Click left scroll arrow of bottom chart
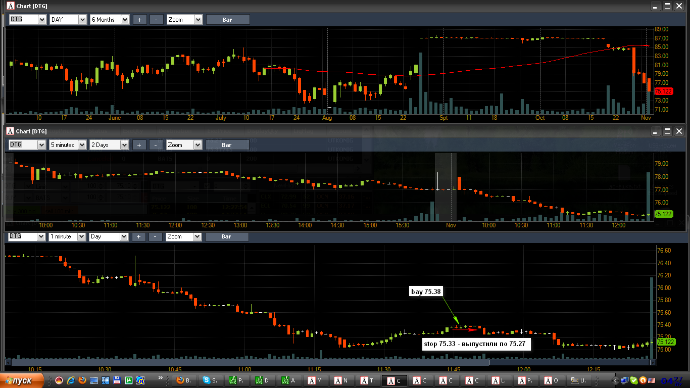This screenshot has height=388, width=690. [x=8, y=362]
